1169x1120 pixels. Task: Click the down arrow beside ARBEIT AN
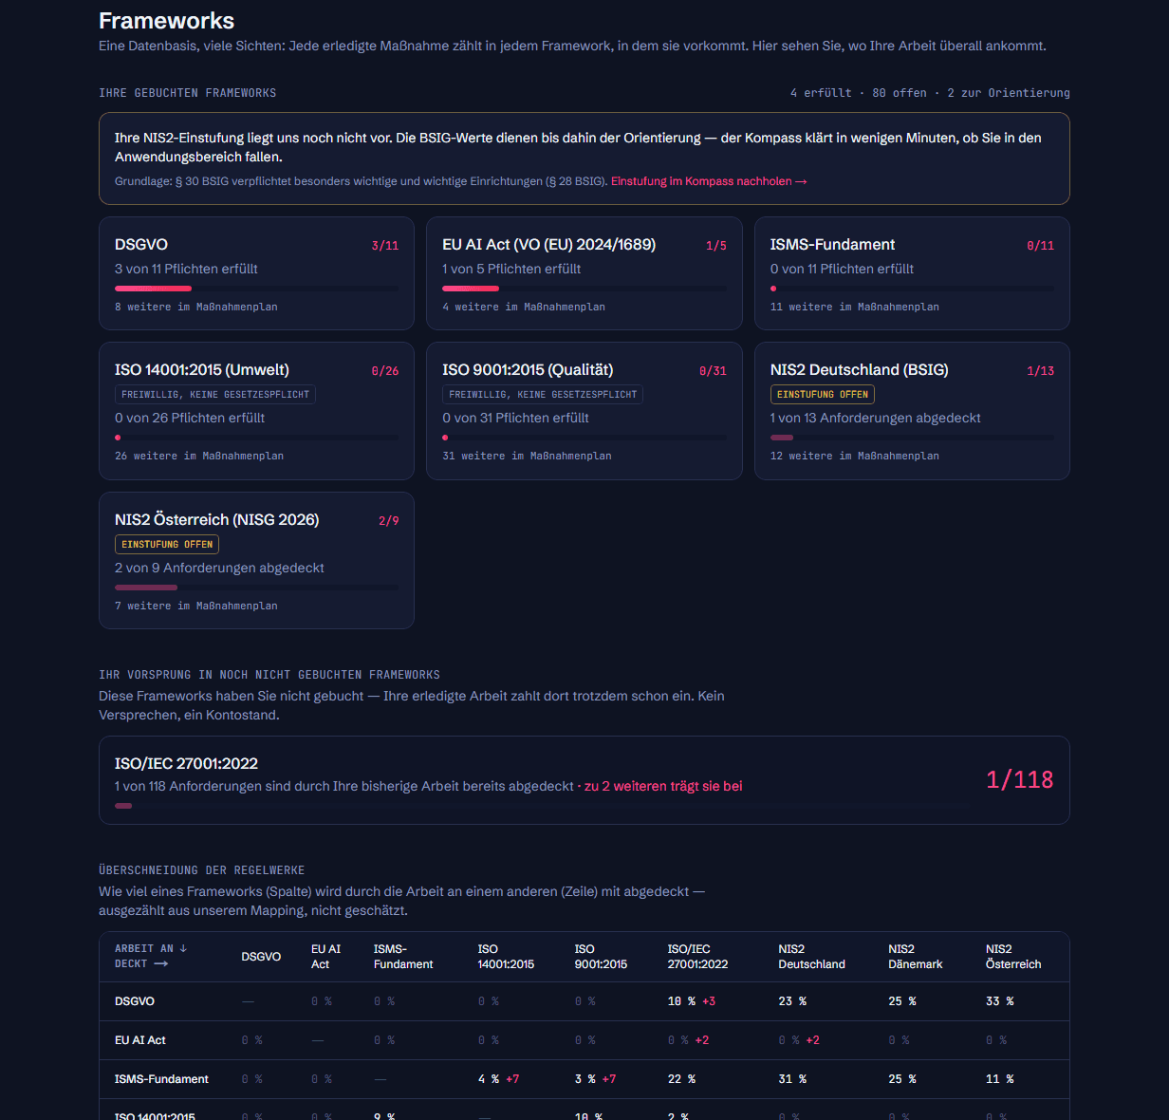point(183,948)
